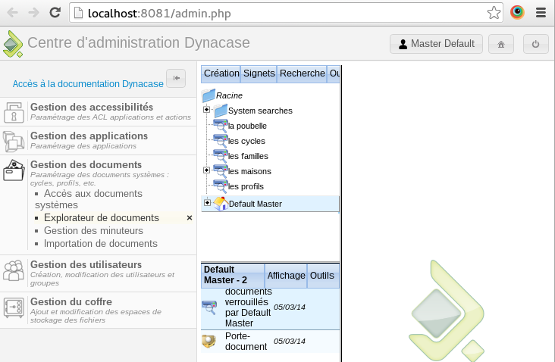The image size is (555, 362).
Task: Click the colorful browser extension icon
Action: 517,12
